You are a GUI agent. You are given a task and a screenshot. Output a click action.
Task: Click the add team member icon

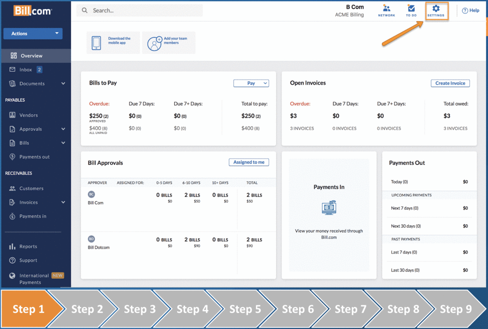(154, 43)
